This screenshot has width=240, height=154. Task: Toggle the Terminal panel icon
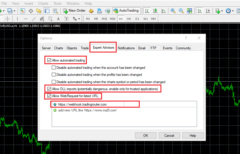47,11
